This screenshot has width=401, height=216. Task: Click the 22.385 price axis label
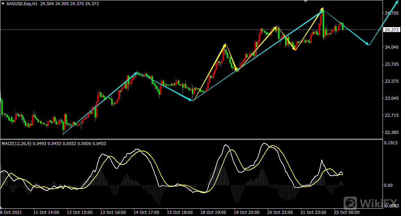[x=392, y=133]
